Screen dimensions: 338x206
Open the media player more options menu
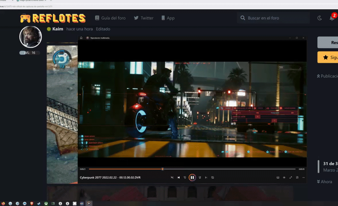coord(304,178)
